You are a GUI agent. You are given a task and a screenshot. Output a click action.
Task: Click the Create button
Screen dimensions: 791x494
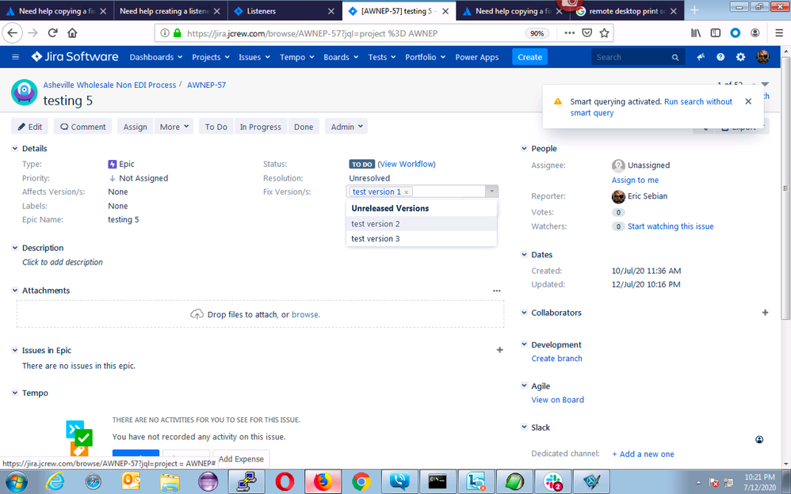[x=529, y=57]
